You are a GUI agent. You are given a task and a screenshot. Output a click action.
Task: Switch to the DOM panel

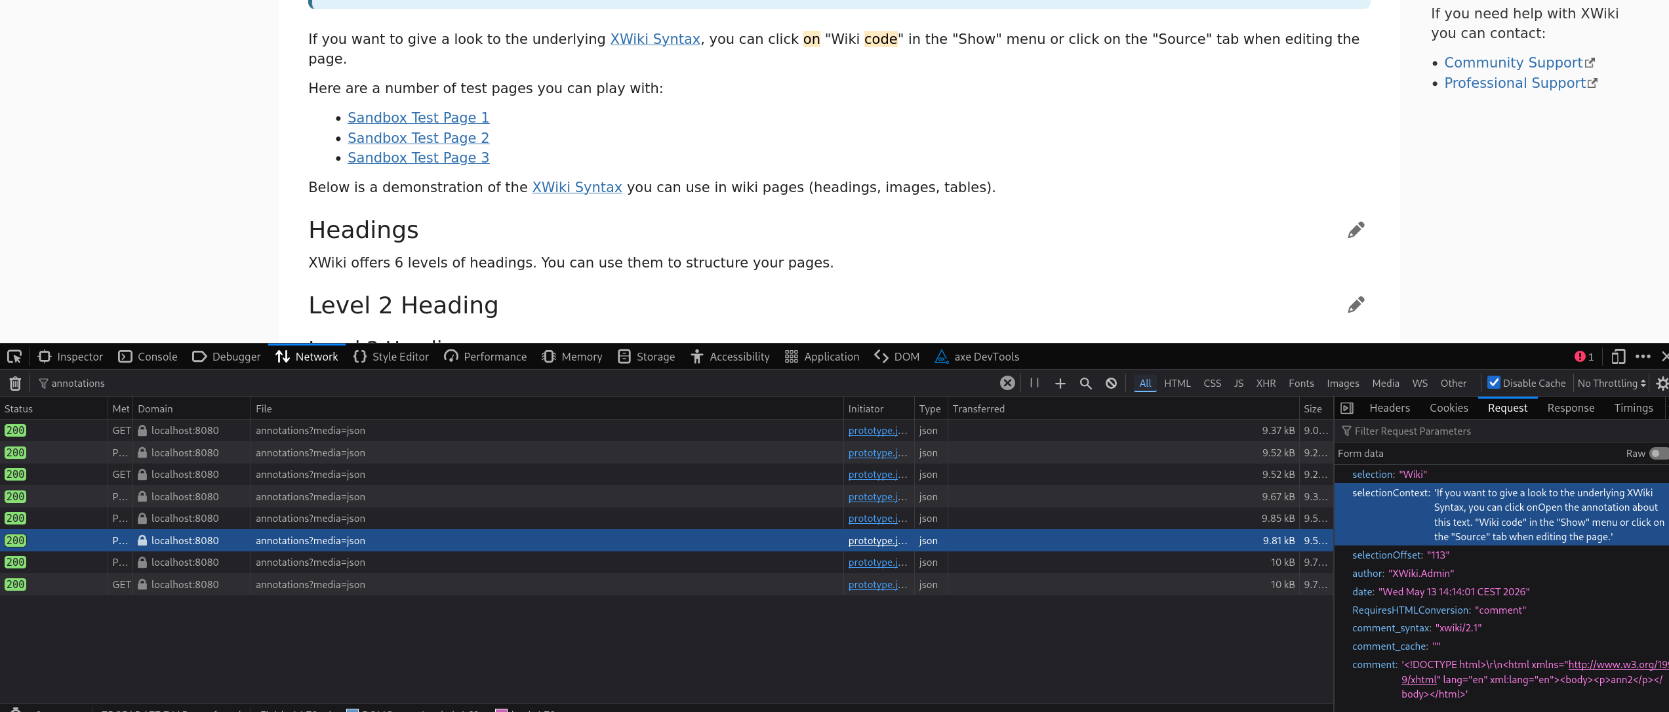pyautogui.click(x=896, y=357)
